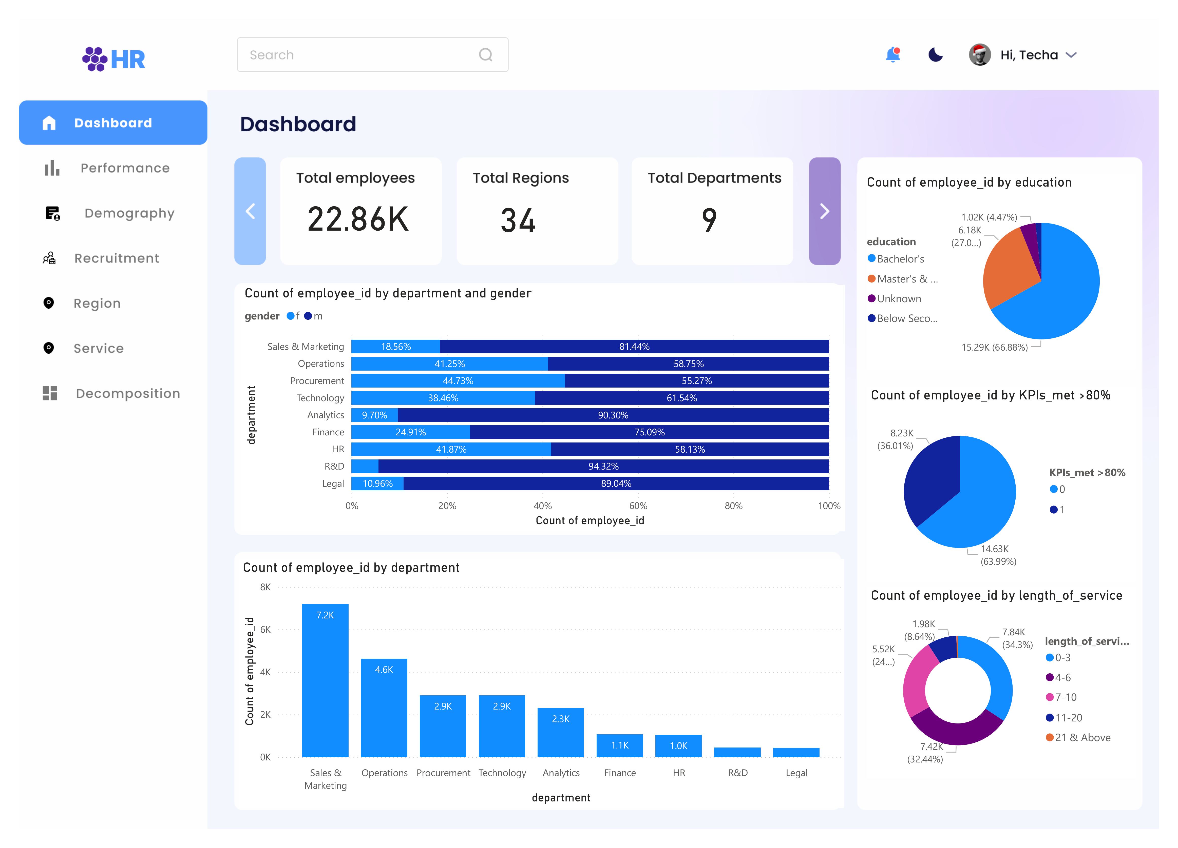1178x848 pixels.
Task: Click the 21 & Above legend color dot
Action: pyautogui.click(x=1049, y=737)
